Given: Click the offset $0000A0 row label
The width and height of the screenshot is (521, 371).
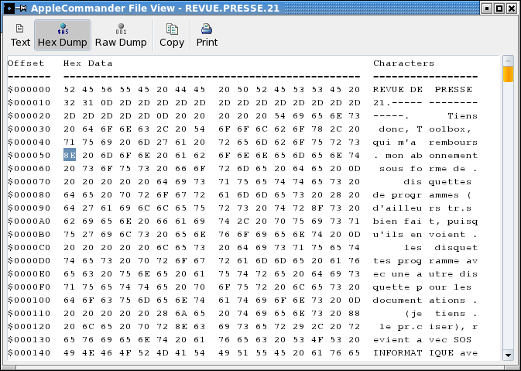Looking at the screenshot, I should click(x=29, y=221).
